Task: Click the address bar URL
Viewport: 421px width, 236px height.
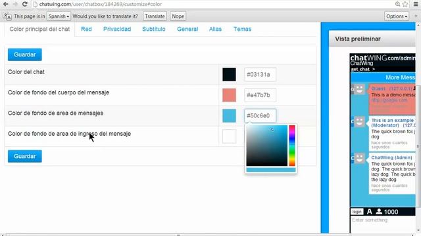Action: click(x=101, y=5)
